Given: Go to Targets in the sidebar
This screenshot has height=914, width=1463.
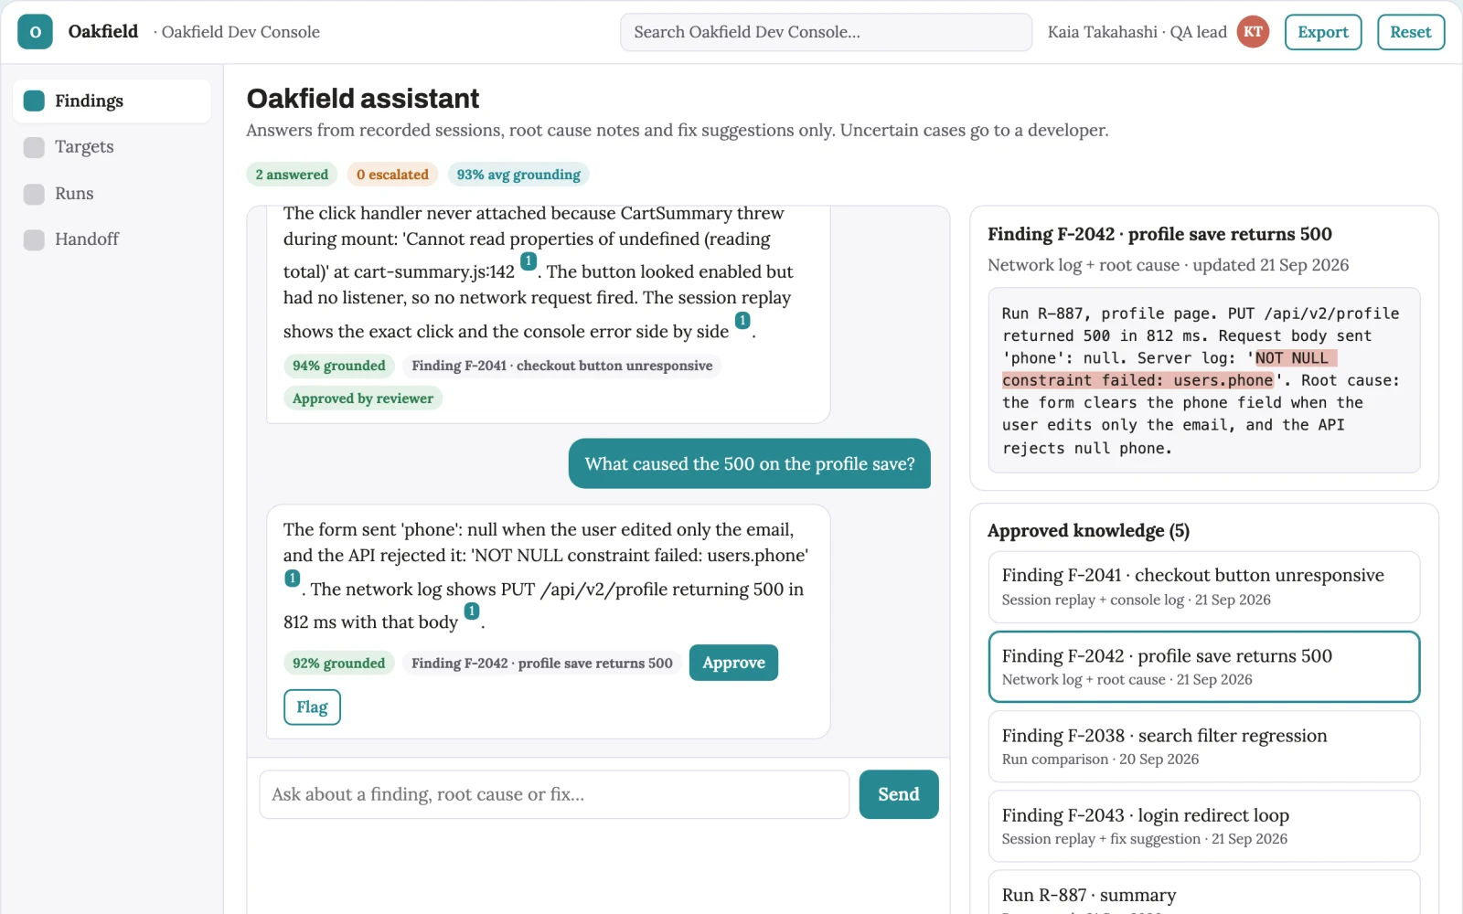Looking at the screenshot, I should coord(112,147).
